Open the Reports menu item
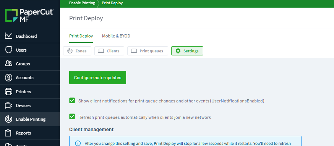This screenshot has width=334, height=146. coord(30,133)
